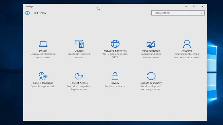Viewport: 223px width, 125px height.
Task: Open the Accounts person icon
Action: tap(187, 44)
